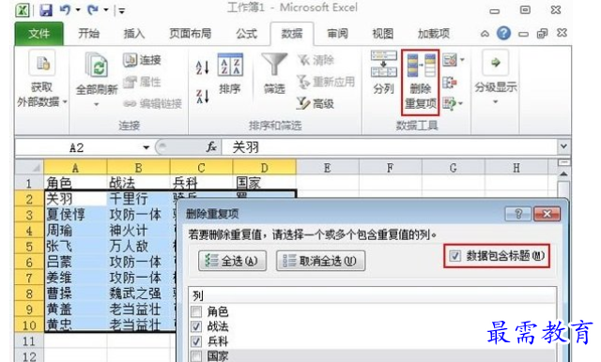601x362 pixels.
Task: Check the 角色 column checkbox
Action: [x=196, y=311]
